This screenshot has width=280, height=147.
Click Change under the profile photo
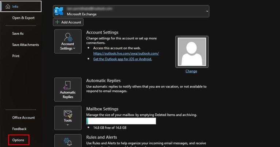coord(191,71)
